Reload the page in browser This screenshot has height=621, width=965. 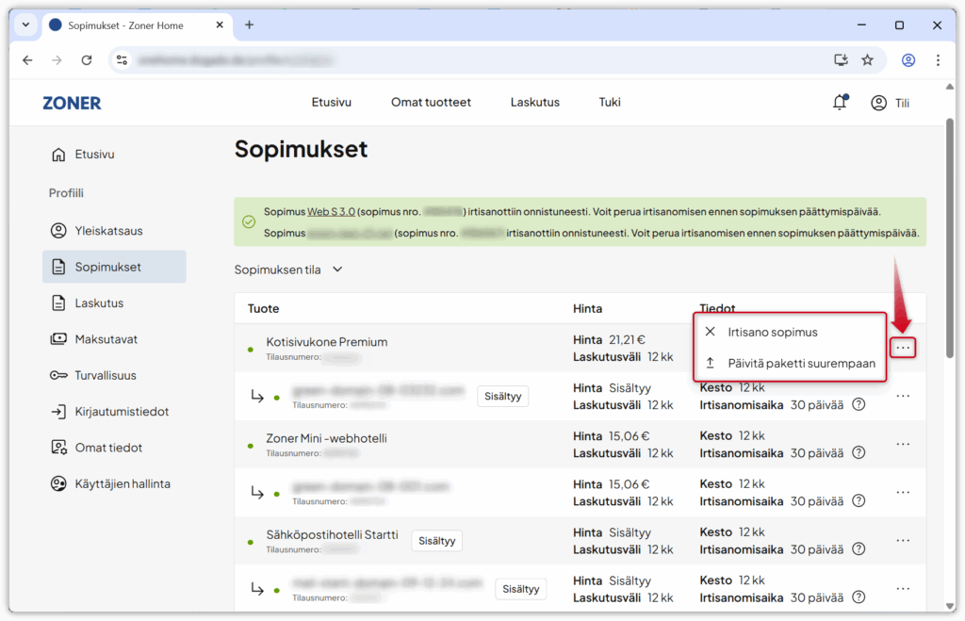pos(87,60)
